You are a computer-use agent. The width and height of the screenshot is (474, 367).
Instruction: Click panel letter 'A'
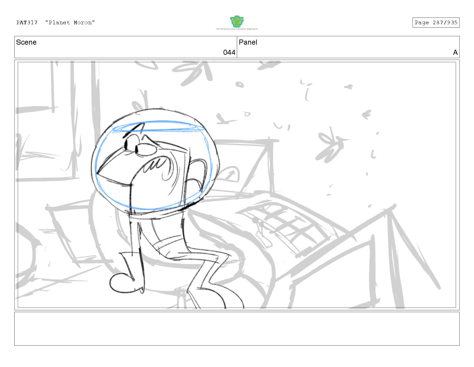click(455, 53)
